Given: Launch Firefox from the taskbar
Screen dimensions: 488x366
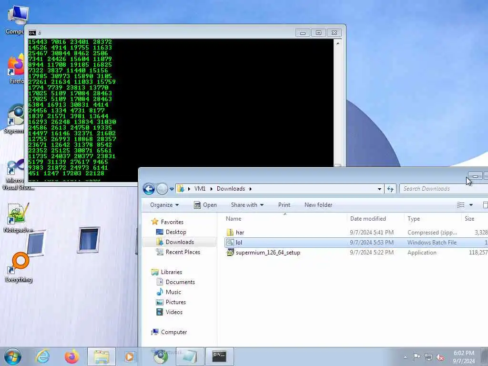Looking at the screenshot, I should point(71,356).
